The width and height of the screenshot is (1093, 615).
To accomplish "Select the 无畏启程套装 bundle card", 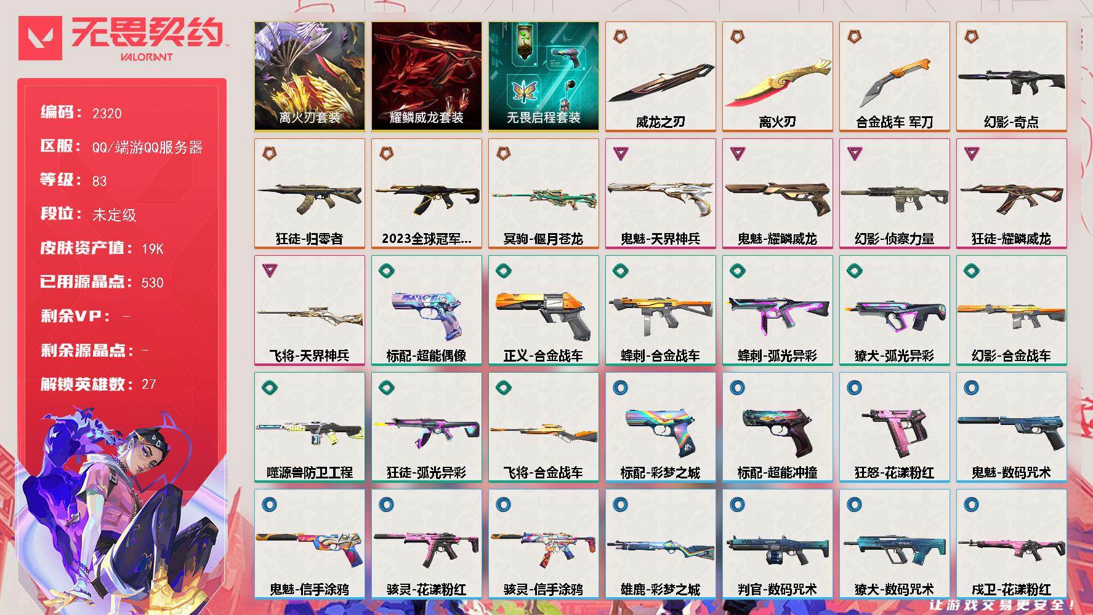I will (x=543, y=77).
